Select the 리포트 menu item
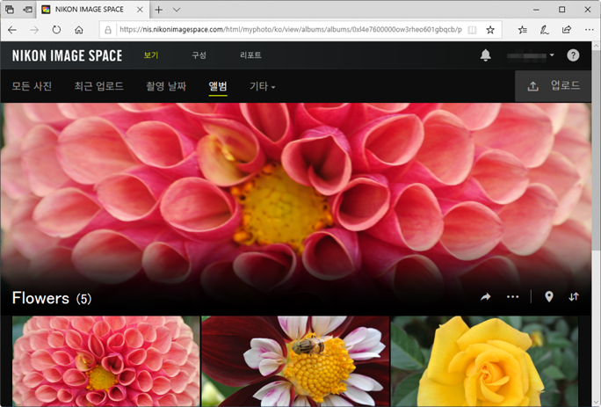The image size is (601, 407). 250,55
